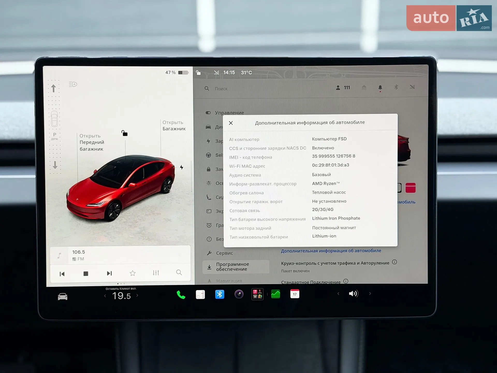Click the Wi-Fi MAC address value
The height and width of the screenshot is (373, 497).
pyautogui.click(x=331, y=165)
